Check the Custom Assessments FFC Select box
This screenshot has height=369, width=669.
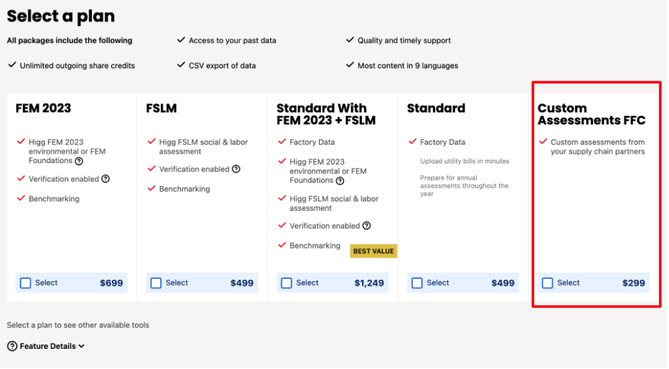[x=548, y=283]
